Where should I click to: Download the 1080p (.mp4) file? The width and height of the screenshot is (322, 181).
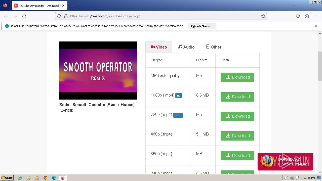tap(237, 97)
